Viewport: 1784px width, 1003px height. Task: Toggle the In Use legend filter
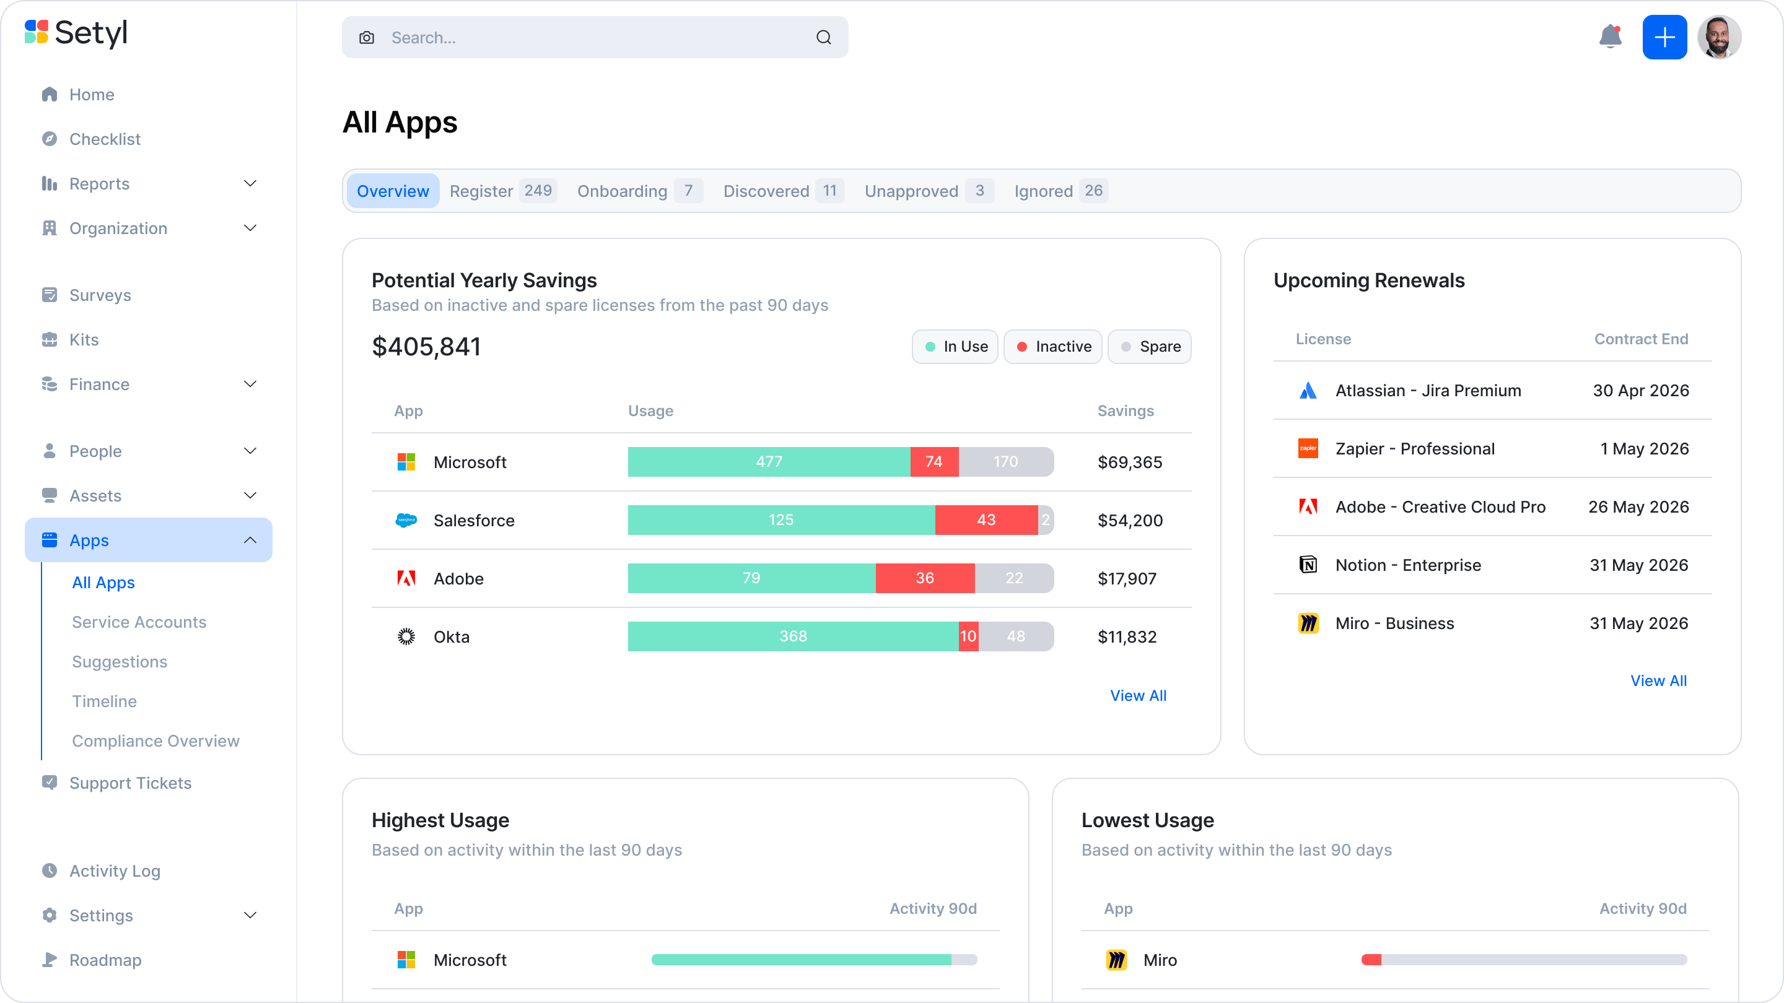[x=955, y=346]
